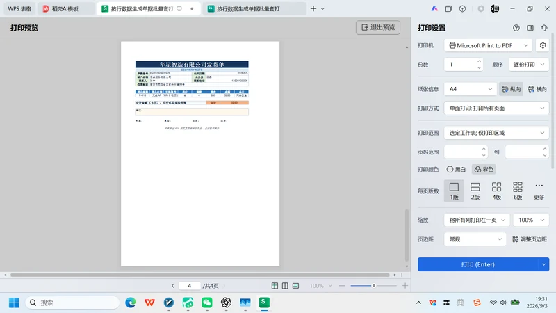Open the A4 paper size dropdown

click(470, 89)
